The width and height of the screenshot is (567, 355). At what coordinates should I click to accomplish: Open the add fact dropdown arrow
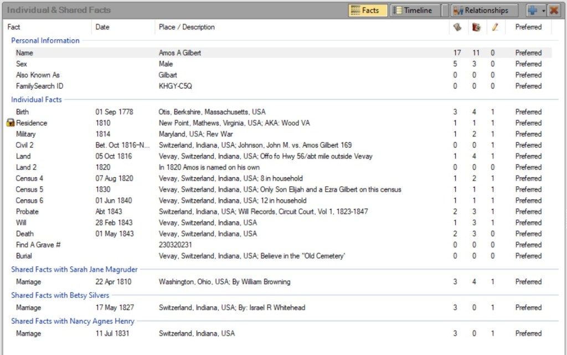pos(544,11)
